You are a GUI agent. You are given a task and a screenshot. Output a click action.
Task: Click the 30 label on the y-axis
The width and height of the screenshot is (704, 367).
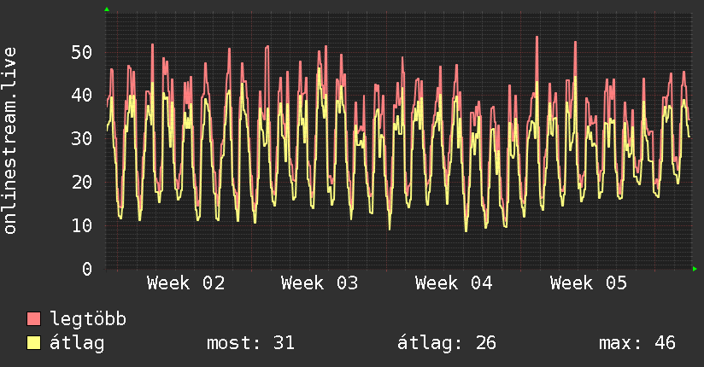81,139
